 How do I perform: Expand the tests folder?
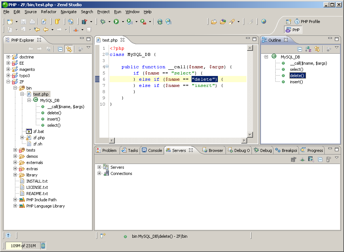(15, 150)
